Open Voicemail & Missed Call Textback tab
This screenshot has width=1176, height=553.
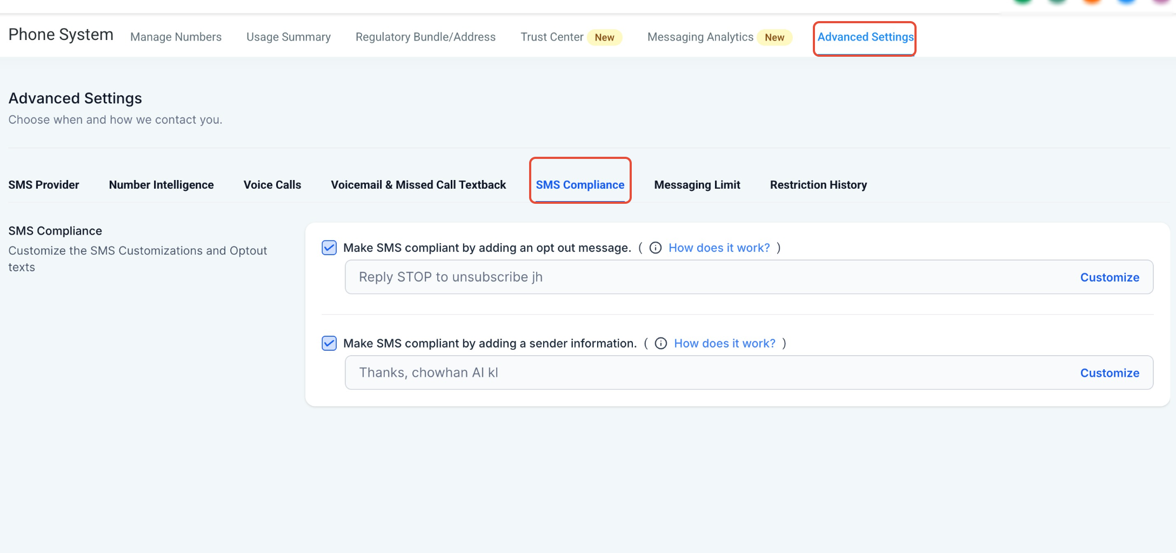pyautogui.click(x=418, y=185)
